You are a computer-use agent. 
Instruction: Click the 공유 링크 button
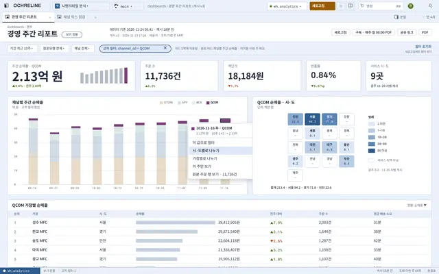coord(407,32)
